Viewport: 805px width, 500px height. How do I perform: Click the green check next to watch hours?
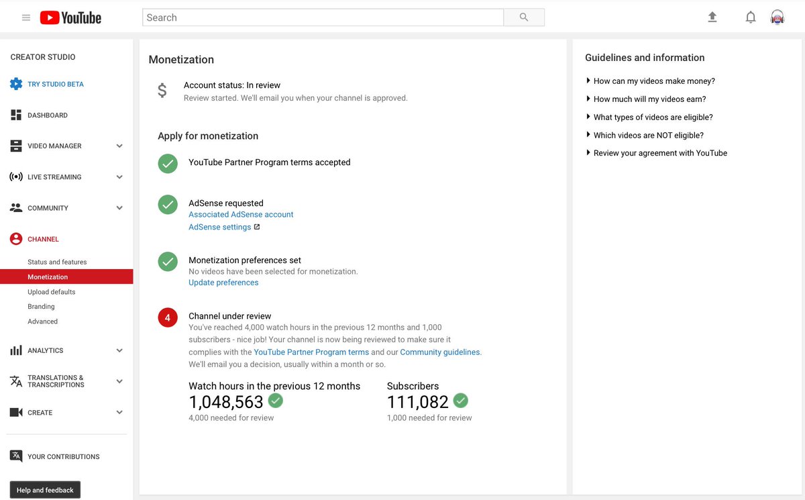(276, 401)
